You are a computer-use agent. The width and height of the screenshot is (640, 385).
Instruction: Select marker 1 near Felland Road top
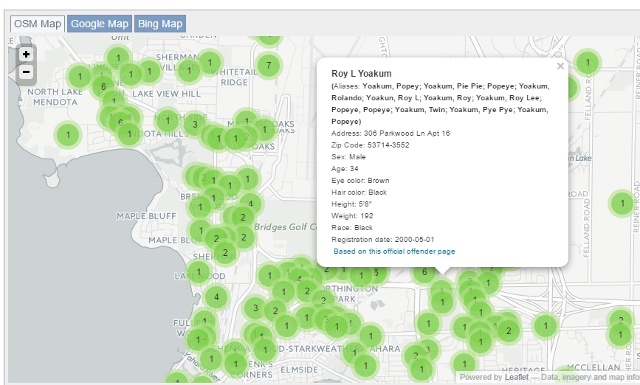click(588, 63)
